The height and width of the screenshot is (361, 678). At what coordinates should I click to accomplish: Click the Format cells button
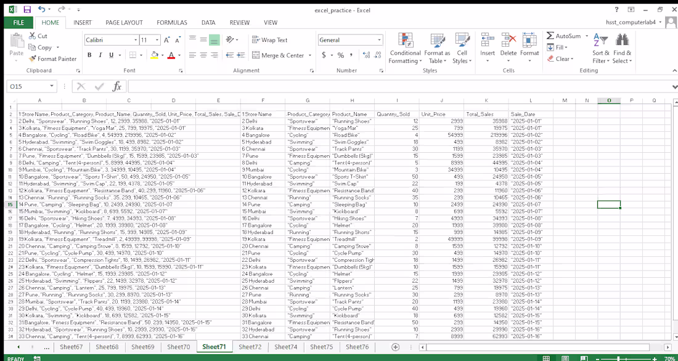(529, 49)
